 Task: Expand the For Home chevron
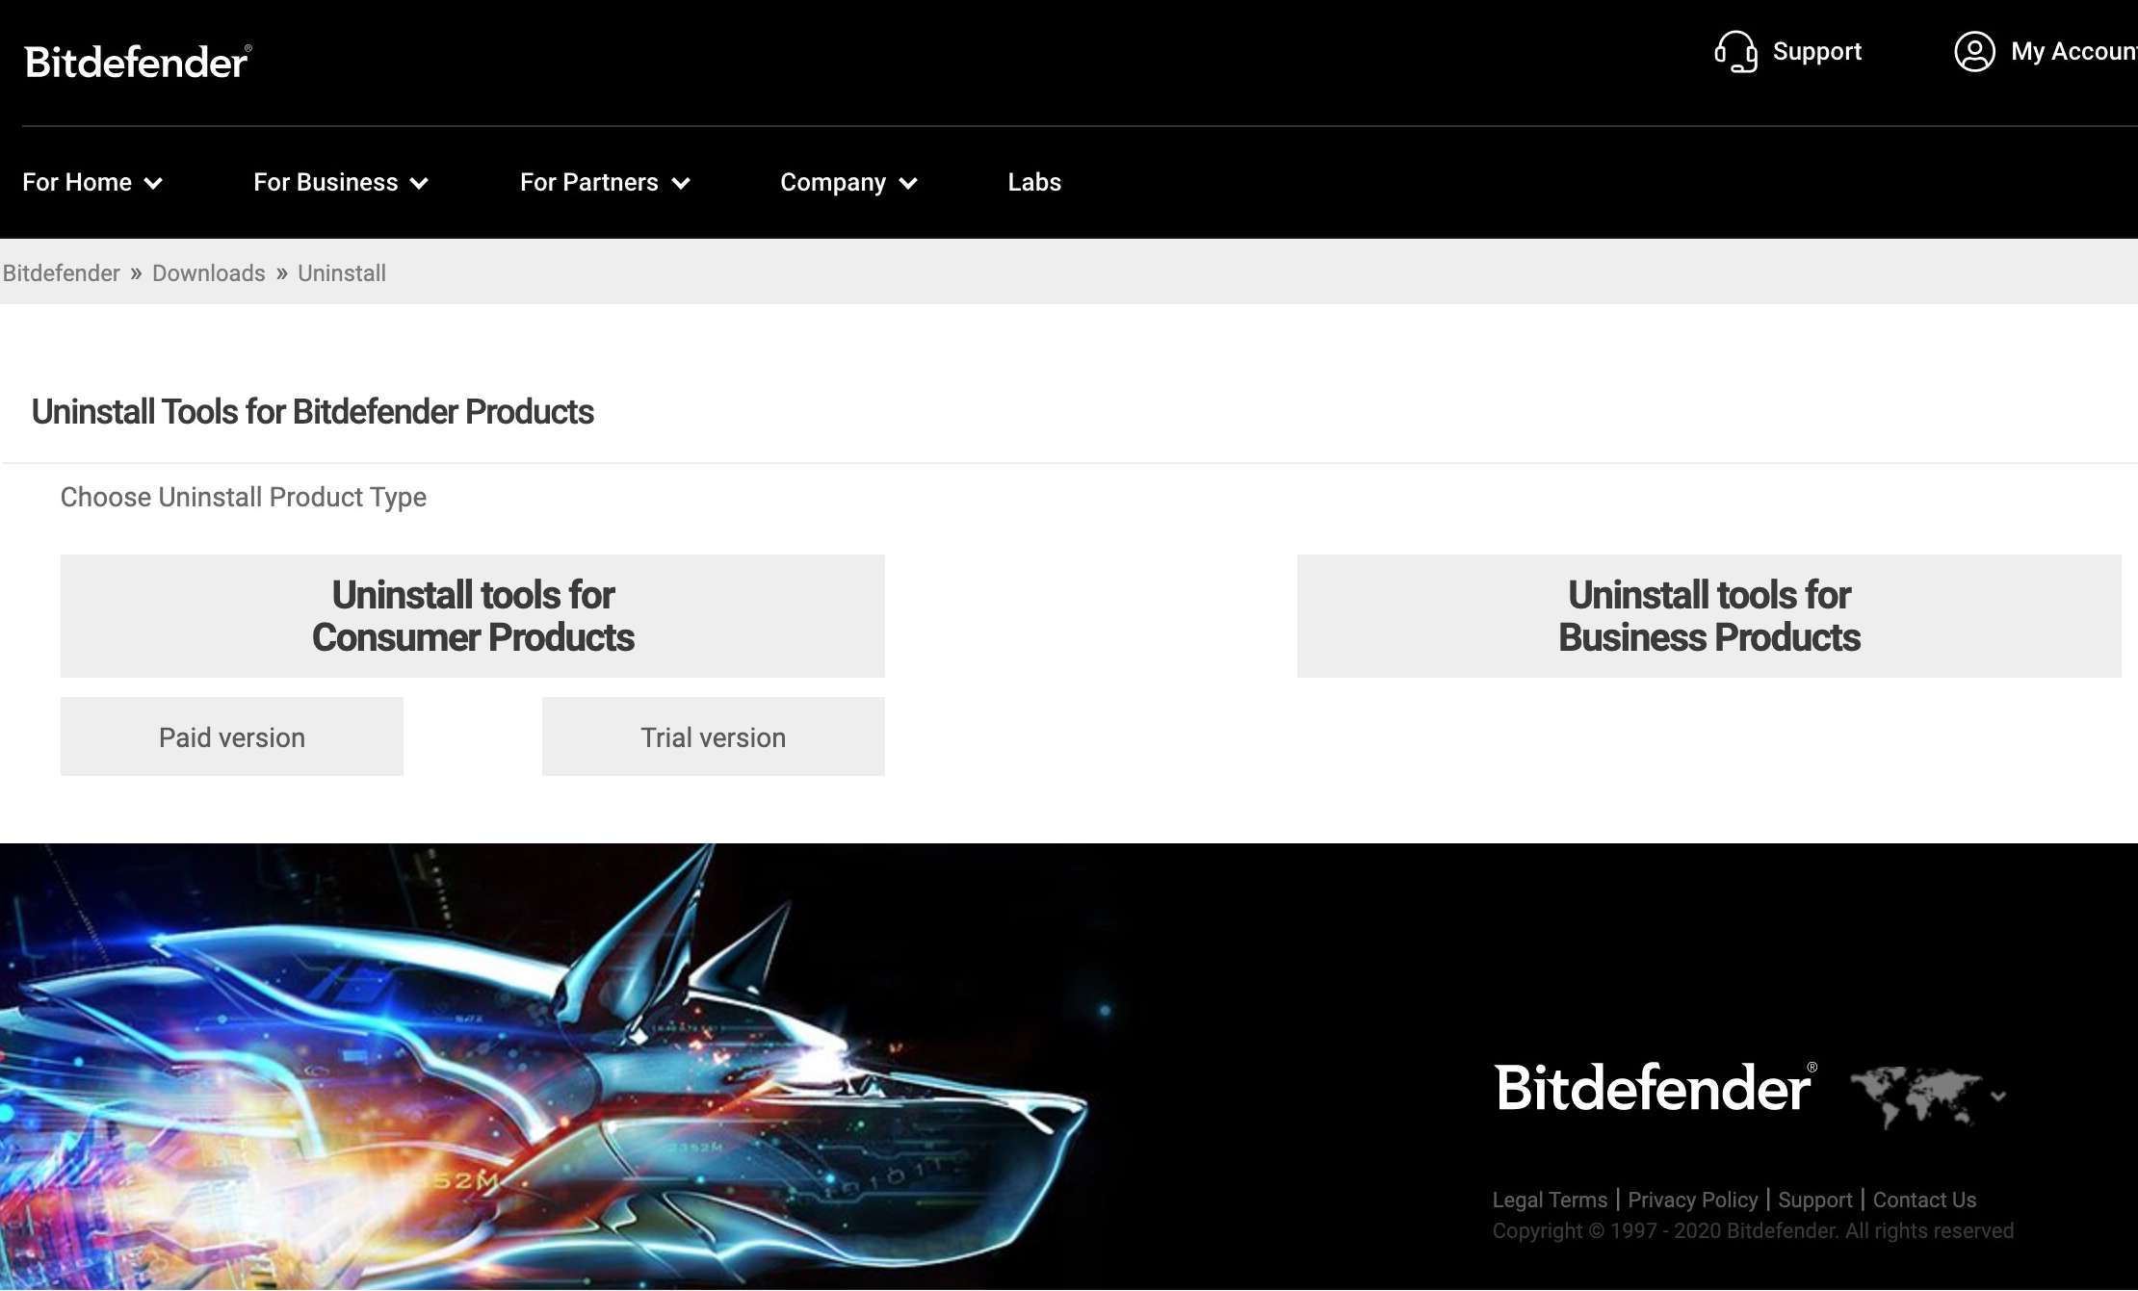pyautogui.click(x=153, y=184)
